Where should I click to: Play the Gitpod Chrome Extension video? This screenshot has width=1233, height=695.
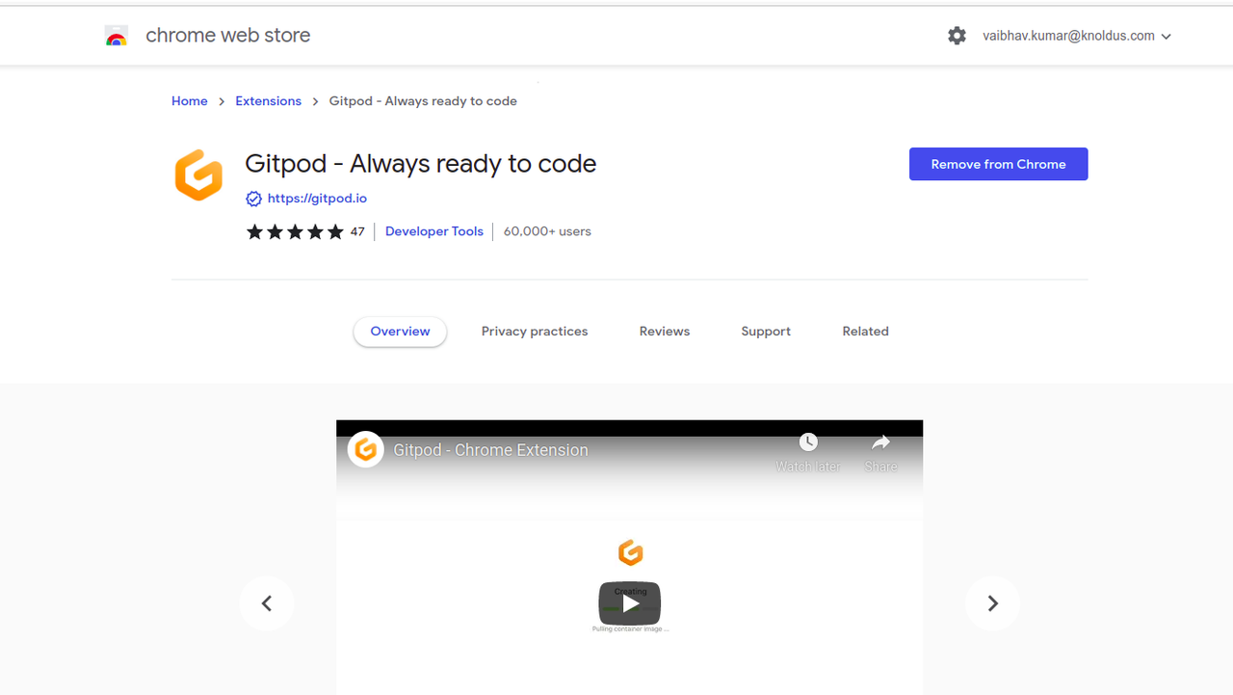click(629, 603)
